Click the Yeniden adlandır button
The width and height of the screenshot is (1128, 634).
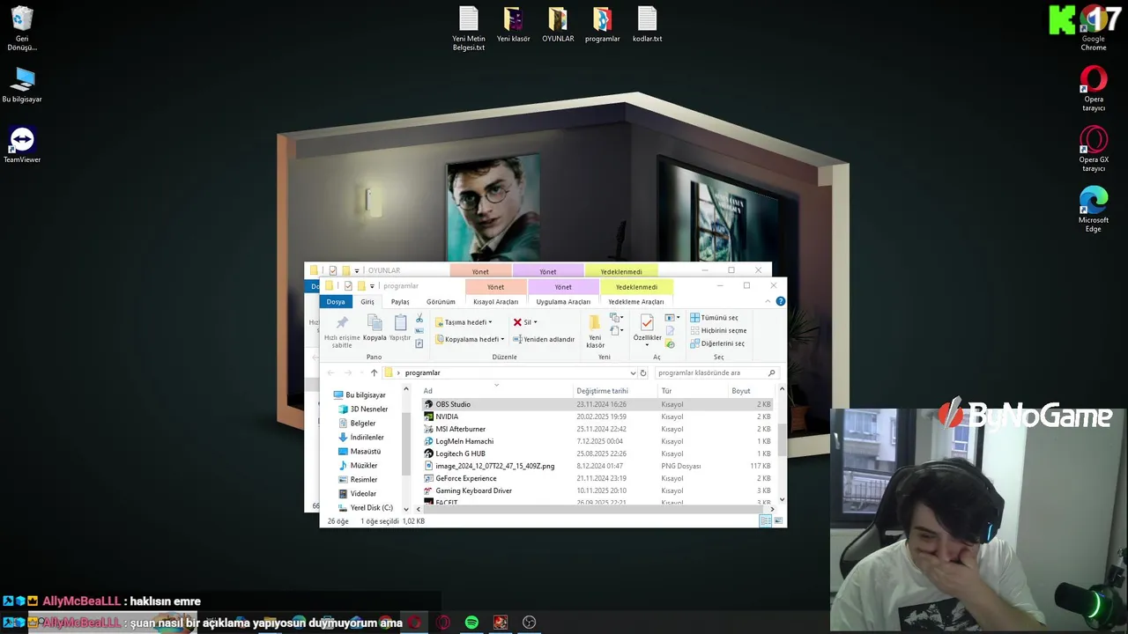(544, 339)
